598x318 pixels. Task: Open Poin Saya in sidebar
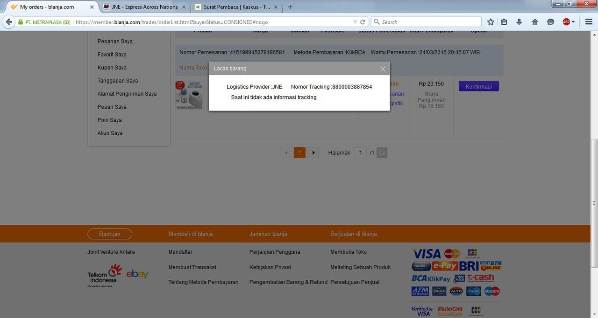coord(110,120)
